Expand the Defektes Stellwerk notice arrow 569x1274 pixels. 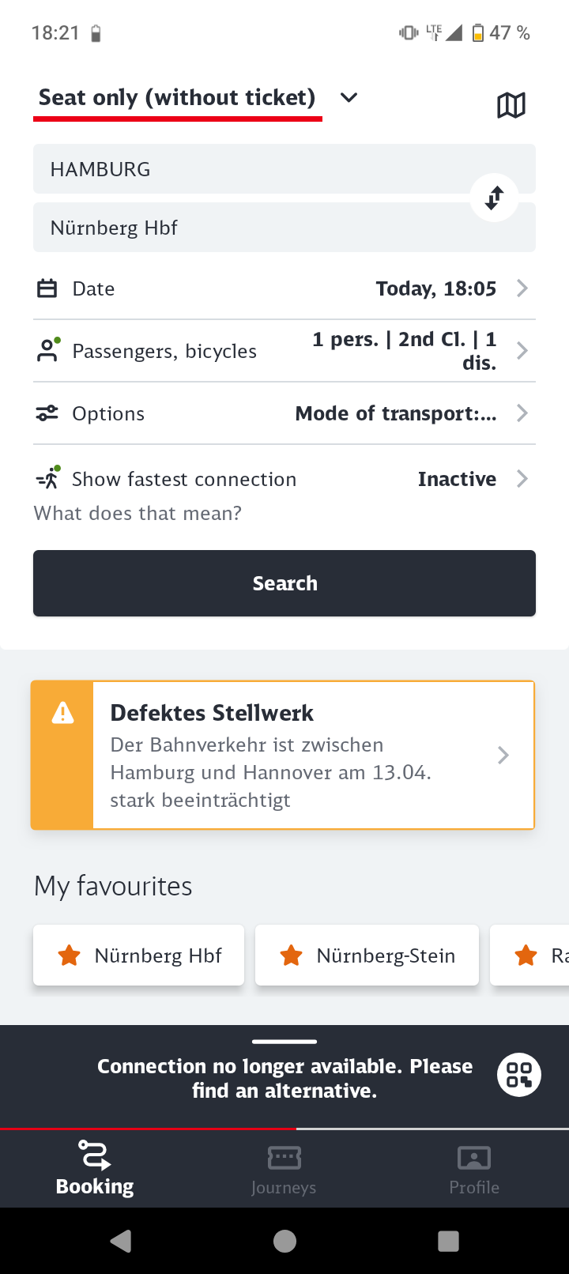tap(503, 756)
